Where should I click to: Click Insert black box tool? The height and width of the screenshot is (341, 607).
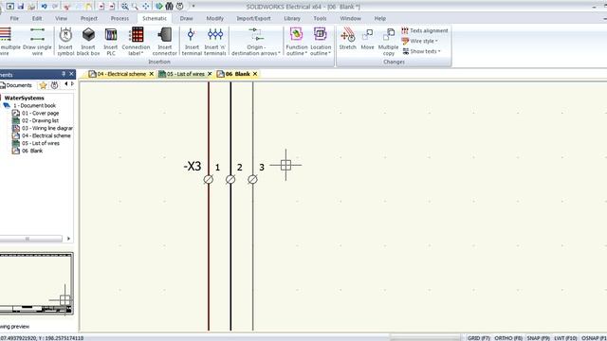coord(88,42)
